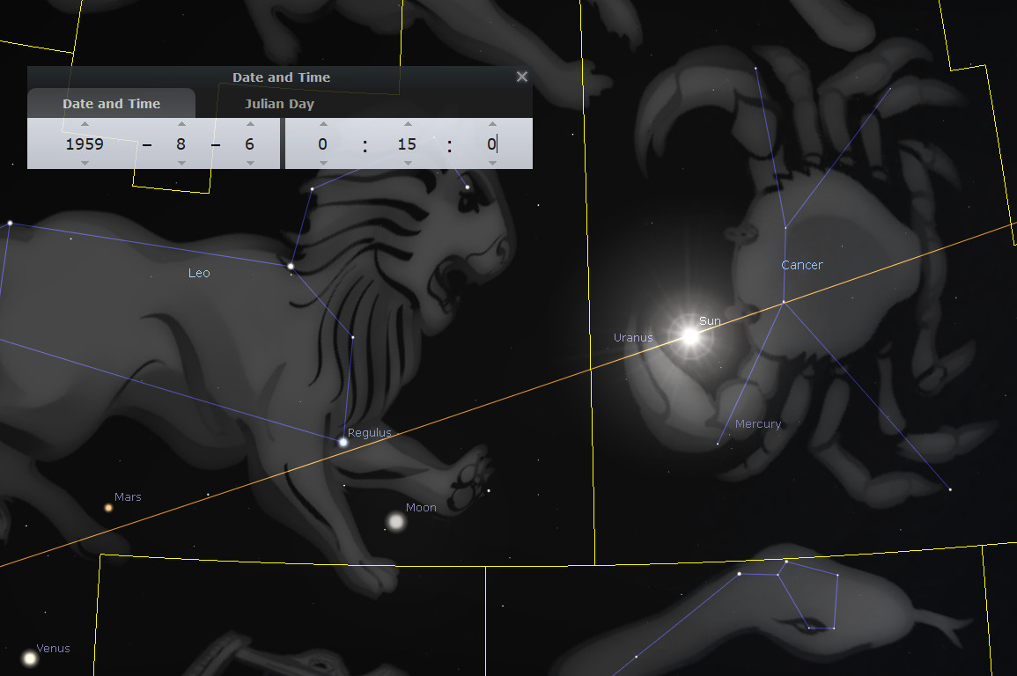The image size is (1017, 676).
Task: Select the planet Mars
Action: pos(108,508)
